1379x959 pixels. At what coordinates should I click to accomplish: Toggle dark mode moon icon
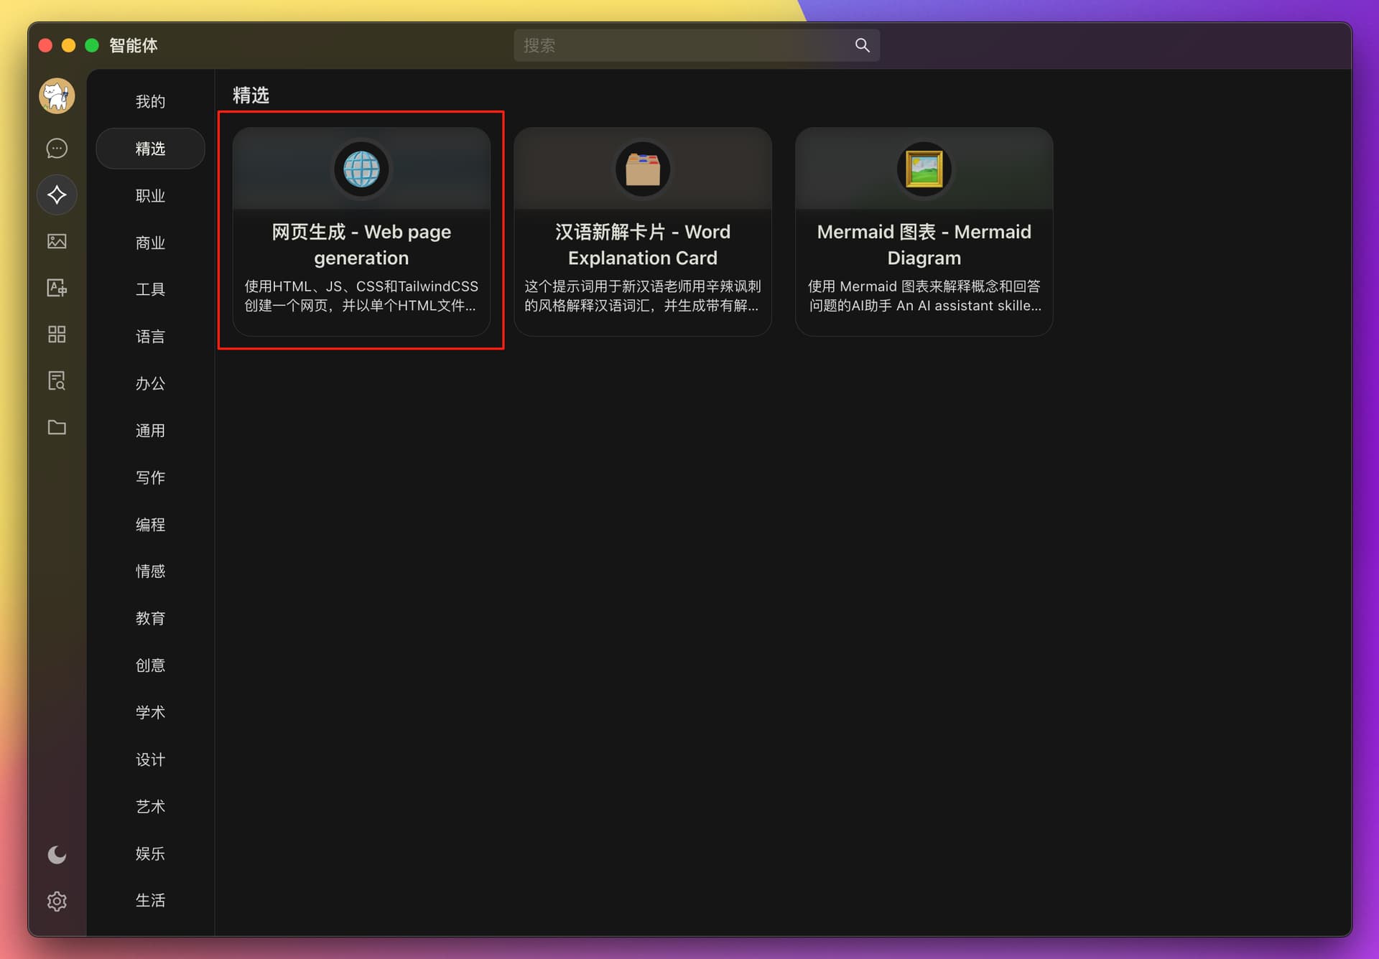coord(57,854)
